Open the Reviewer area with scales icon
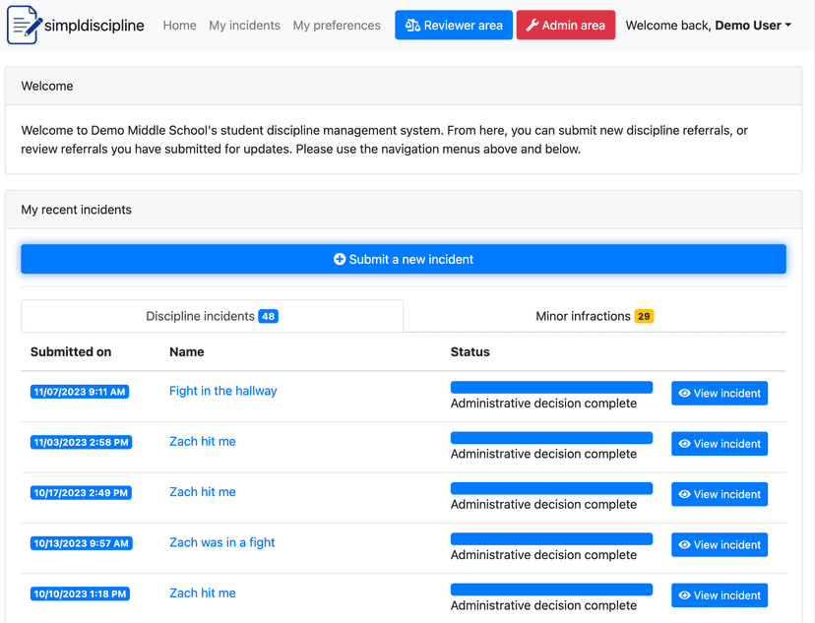815x623 pixels. (413, 26)
